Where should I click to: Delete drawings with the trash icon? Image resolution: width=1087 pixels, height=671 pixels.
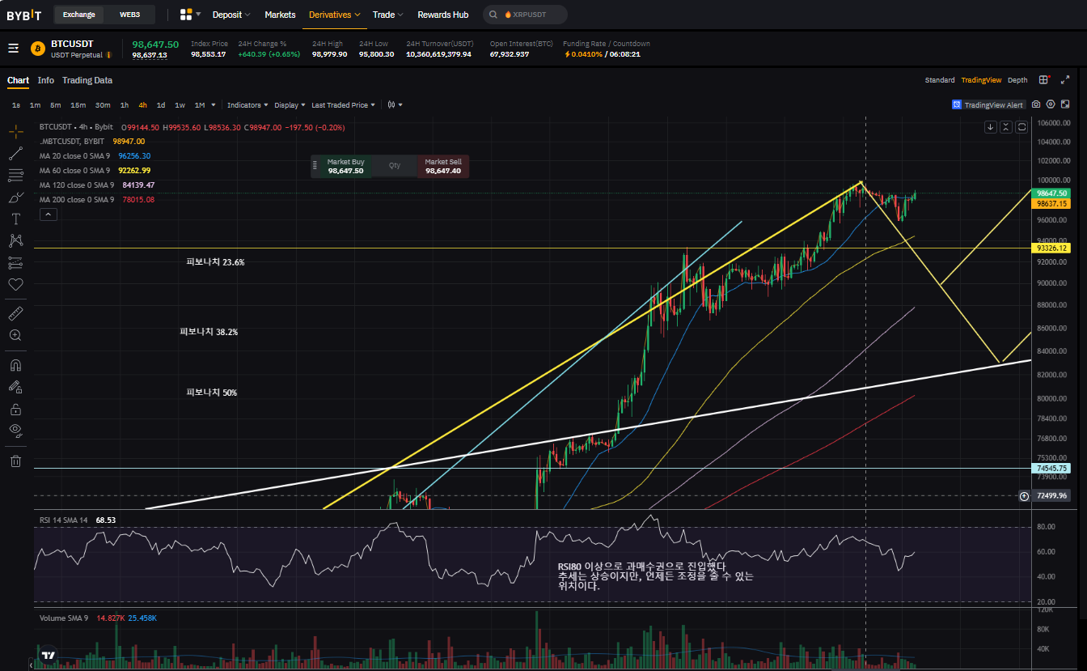(15, 461)
